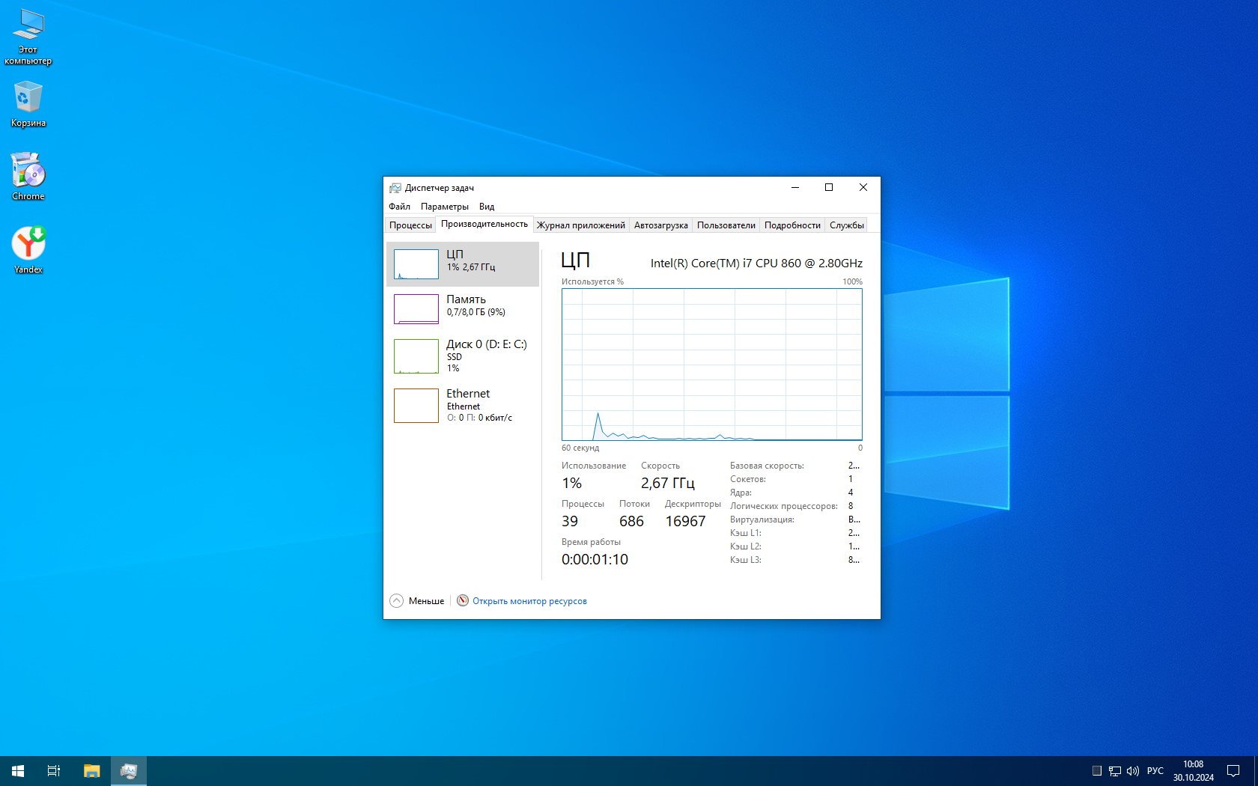Image resolution: width=1258 pixels, height=786 pixels.
Task: Open the Файл menu
Action: click(399, 207)
